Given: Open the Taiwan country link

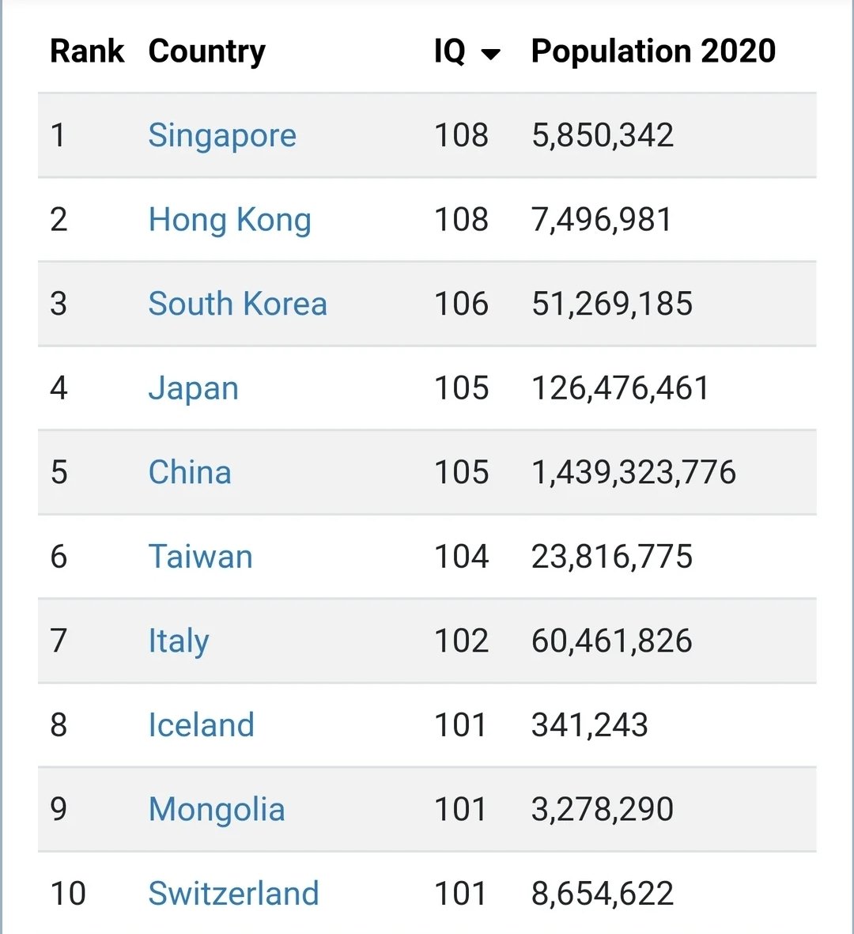Looking at the screenshot, I should pyautogui.click(x=200, y=557).
